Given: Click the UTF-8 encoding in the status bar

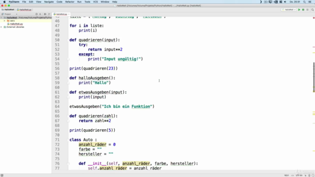Looking at the screenshot, I should 299,176.
